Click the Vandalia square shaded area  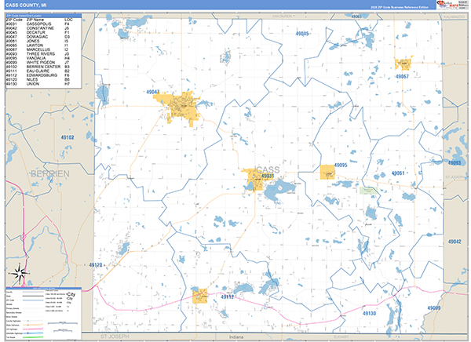pos(327,172)
